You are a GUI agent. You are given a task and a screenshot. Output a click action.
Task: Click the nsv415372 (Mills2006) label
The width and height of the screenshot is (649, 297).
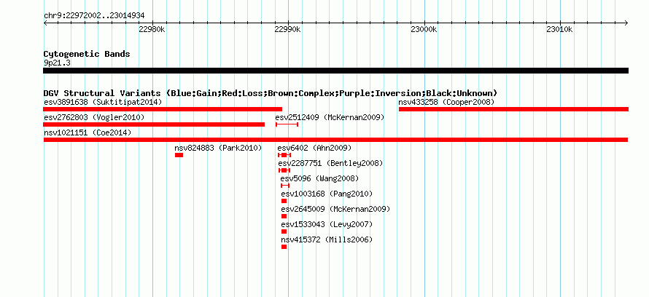[x=327, y=239]
